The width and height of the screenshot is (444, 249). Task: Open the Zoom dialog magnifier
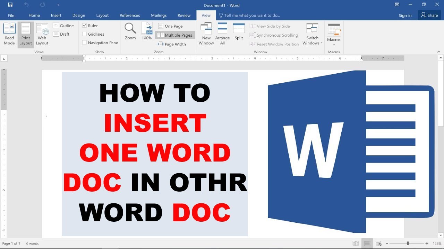click(130, 31)
